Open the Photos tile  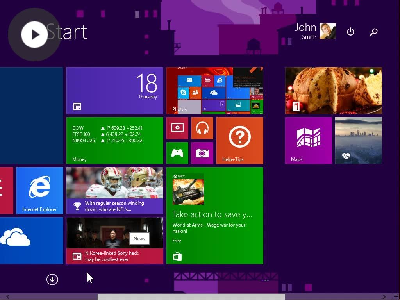tap(215, 91)
